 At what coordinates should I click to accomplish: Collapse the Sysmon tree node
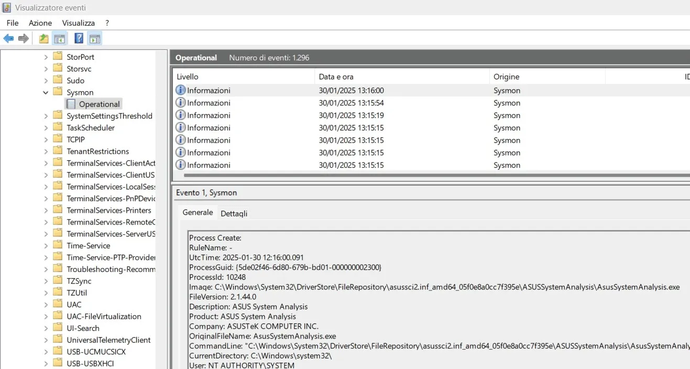coord(46,92)
